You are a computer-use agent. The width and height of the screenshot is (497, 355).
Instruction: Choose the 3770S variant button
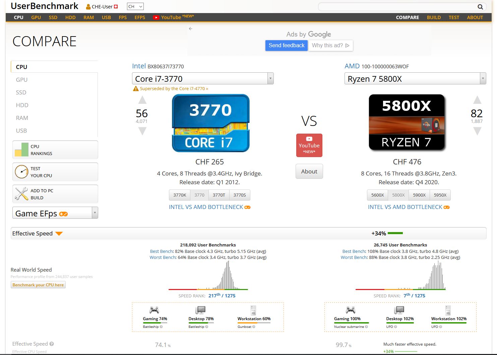coord(239,195)
